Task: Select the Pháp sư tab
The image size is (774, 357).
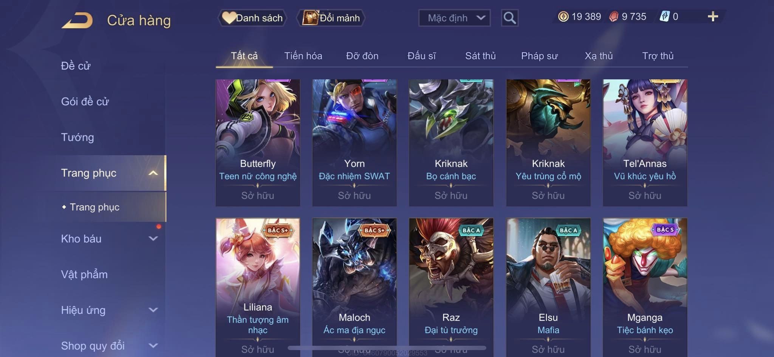Action: point(539,56)
